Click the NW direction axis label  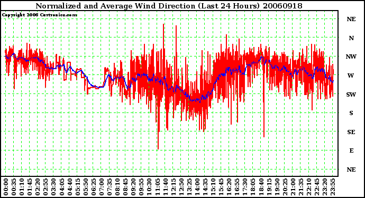[x=351, y=56]
